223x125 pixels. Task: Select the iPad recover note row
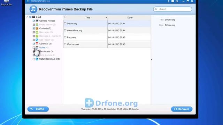[x=107, y=44]
